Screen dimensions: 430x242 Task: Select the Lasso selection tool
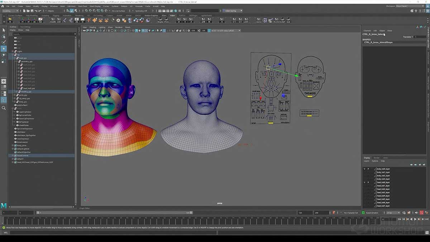pyautogui.click(x=4, y=36)
